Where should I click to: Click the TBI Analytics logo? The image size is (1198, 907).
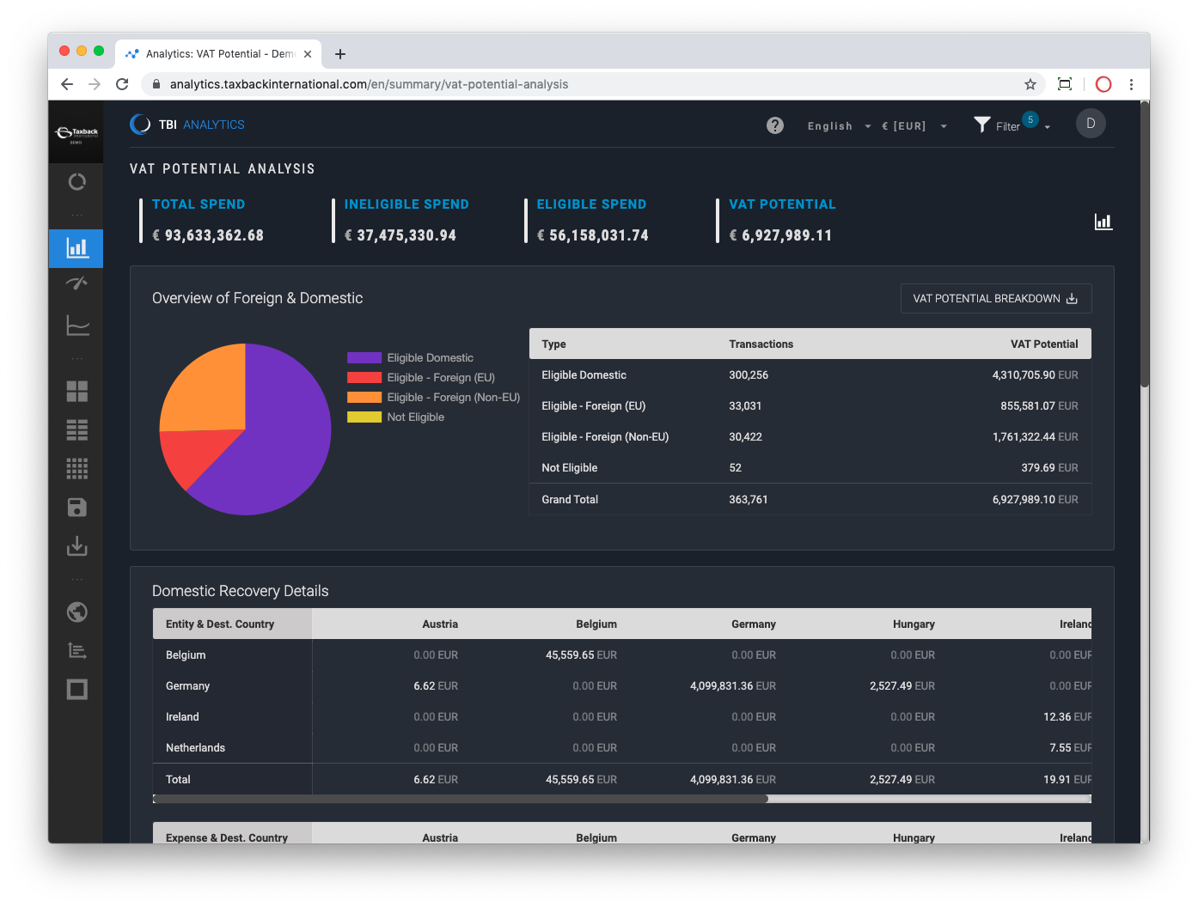point(187,125)
